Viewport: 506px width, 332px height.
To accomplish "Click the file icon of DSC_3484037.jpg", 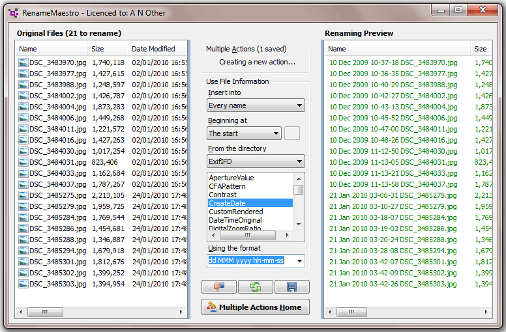I will click(23, 184).
